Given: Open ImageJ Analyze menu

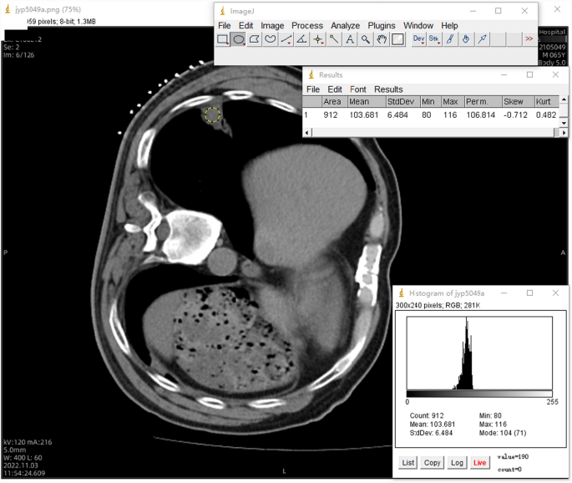Looking at the screenshot, I should point(345,26).
